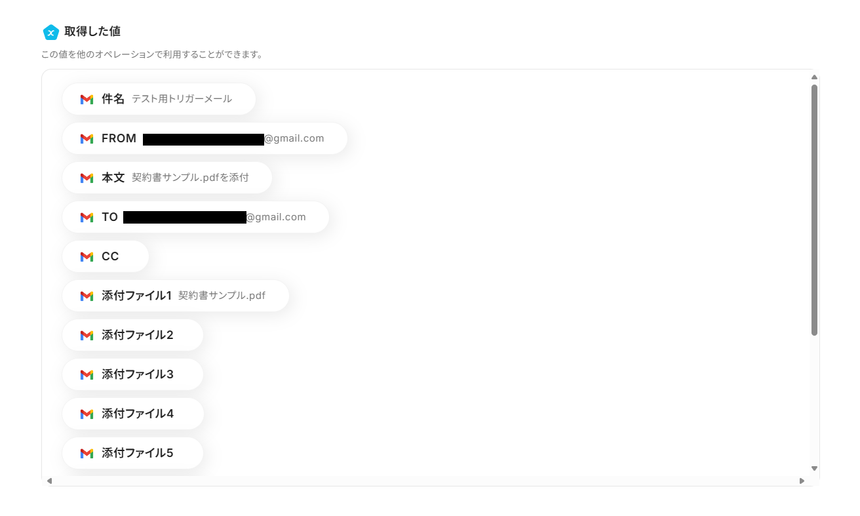The height and width of the screenshot is (516, 860).
Task: Click the scroll up arrow of the vertical scrollbar
Action: pos(814,77)
